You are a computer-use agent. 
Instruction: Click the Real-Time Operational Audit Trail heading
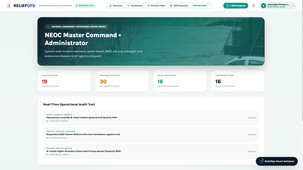point(69,104)
